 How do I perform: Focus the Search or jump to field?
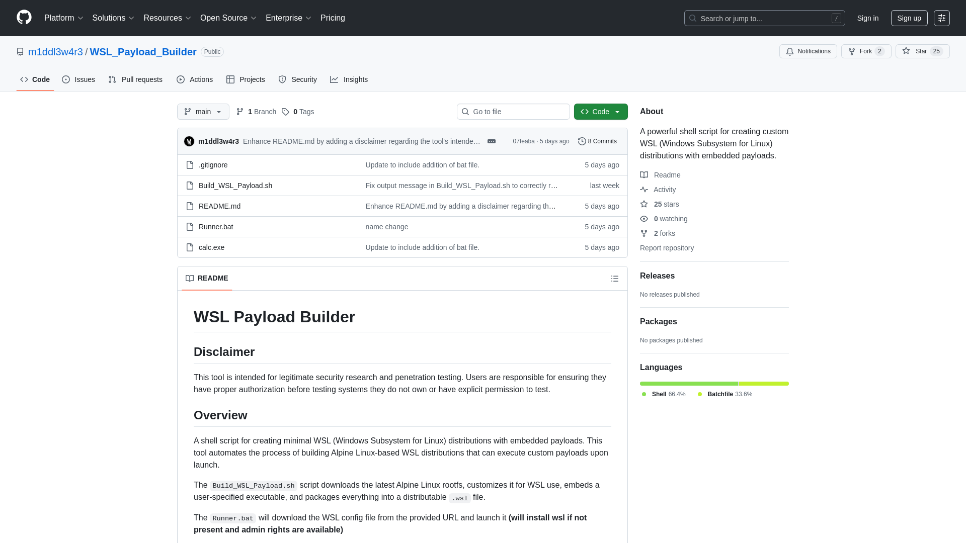[765, 18]
